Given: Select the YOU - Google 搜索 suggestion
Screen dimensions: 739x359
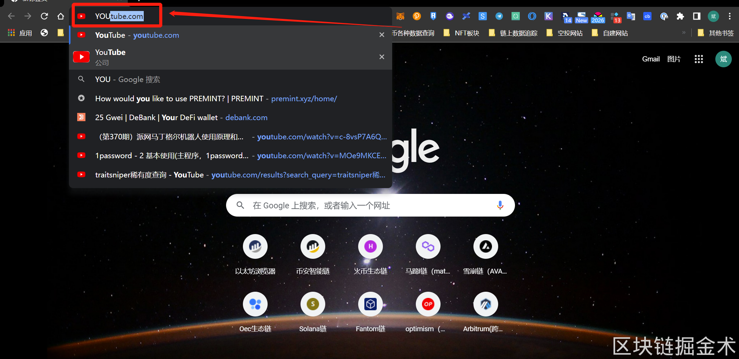Looking at the screenshot, I should (x=231, y=79).
